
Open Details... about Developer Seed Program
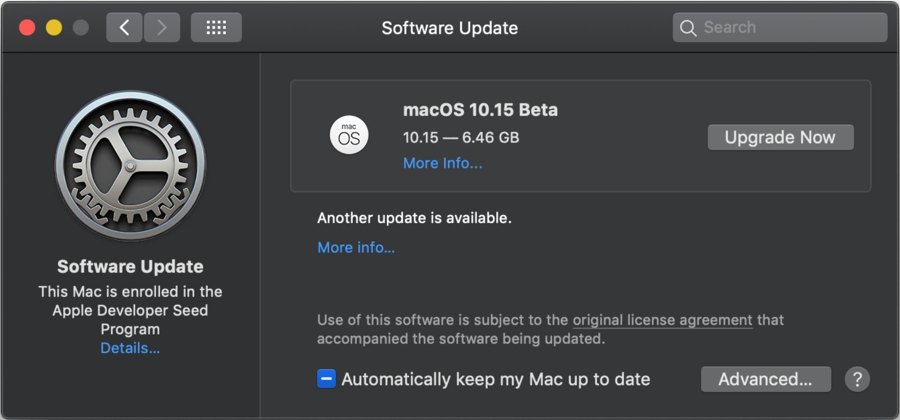(130, 348)
